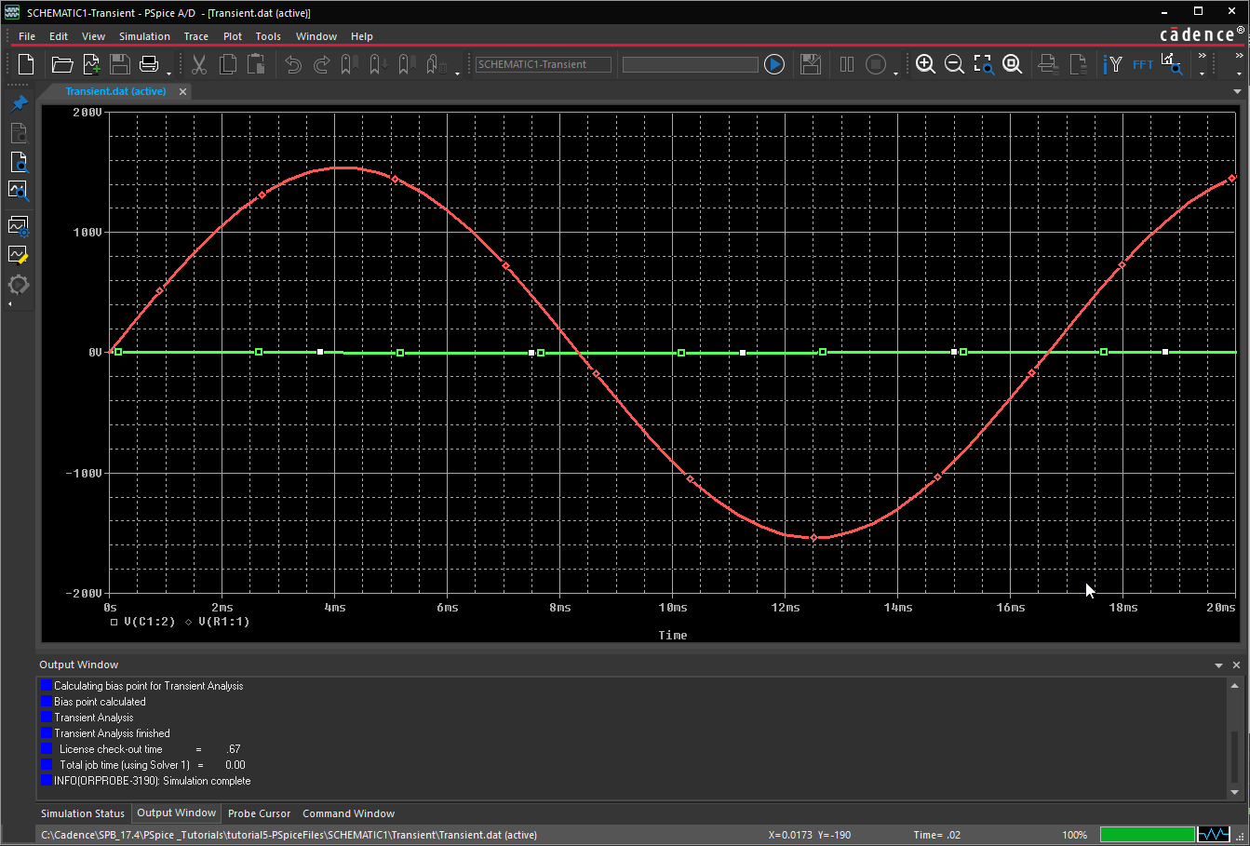Click the green simulation progress bar
The image size is (1250, 846).
(x=1148, y=834)
